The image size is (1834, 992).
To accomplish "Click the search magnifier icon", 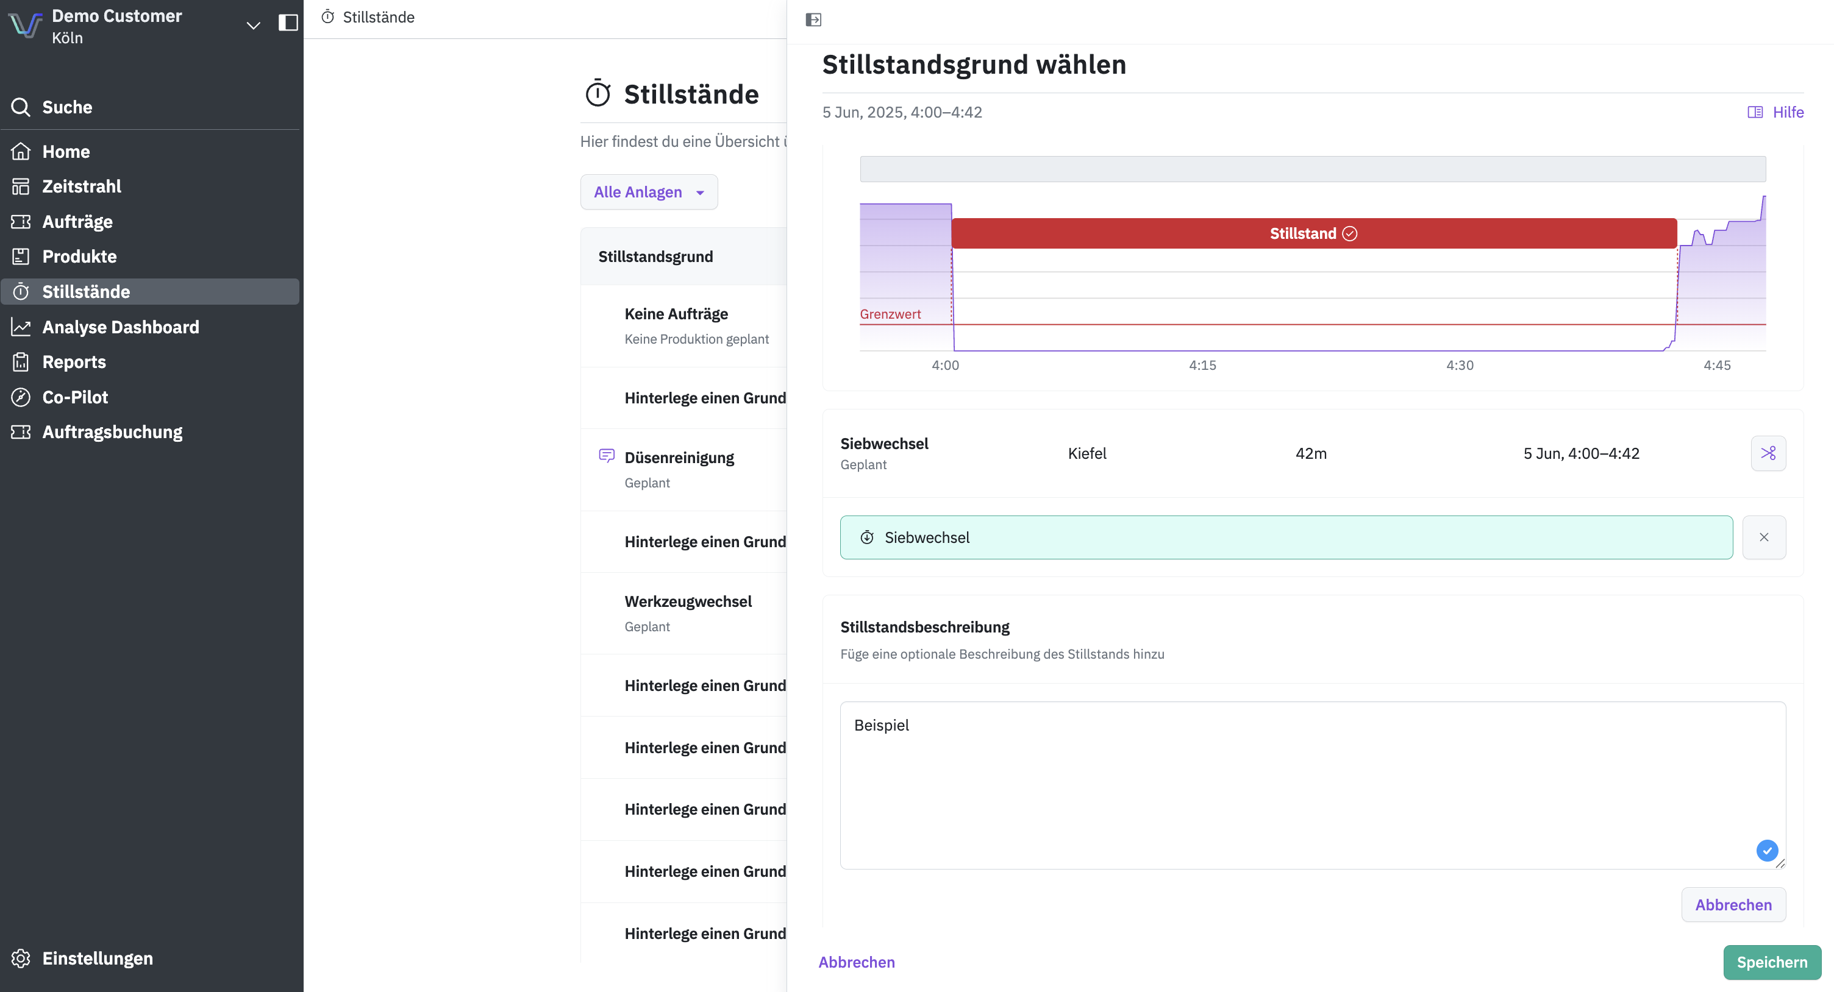I will pyautogui.click(x=21, y=107).
